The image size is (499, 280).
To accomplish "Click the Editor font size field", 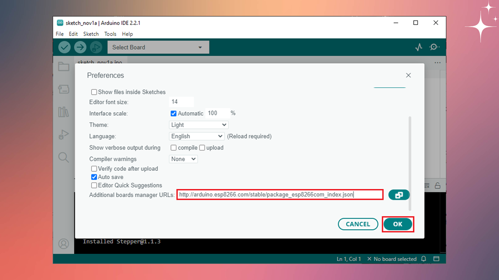I will point(181,102).
